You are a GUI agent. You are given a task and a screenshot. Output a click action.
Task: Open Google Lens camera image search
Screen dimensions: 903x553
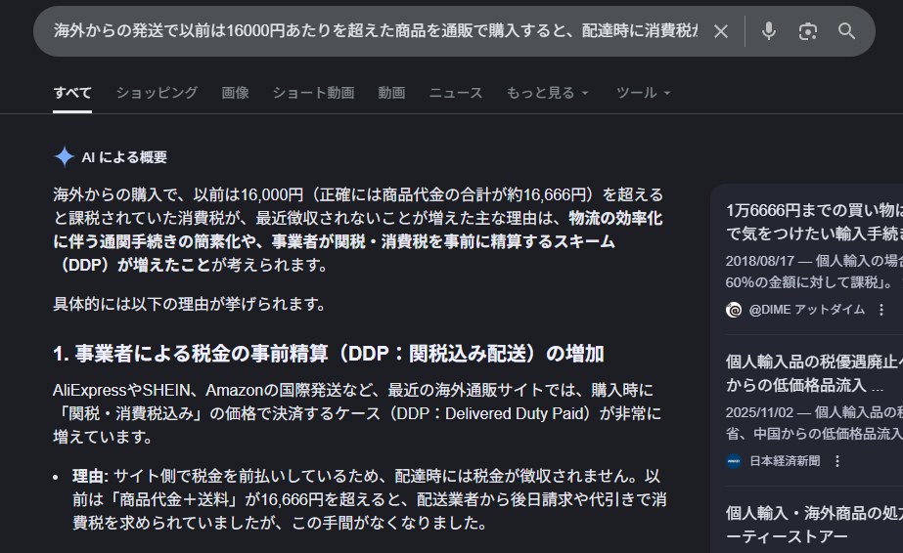pos(807,31)
